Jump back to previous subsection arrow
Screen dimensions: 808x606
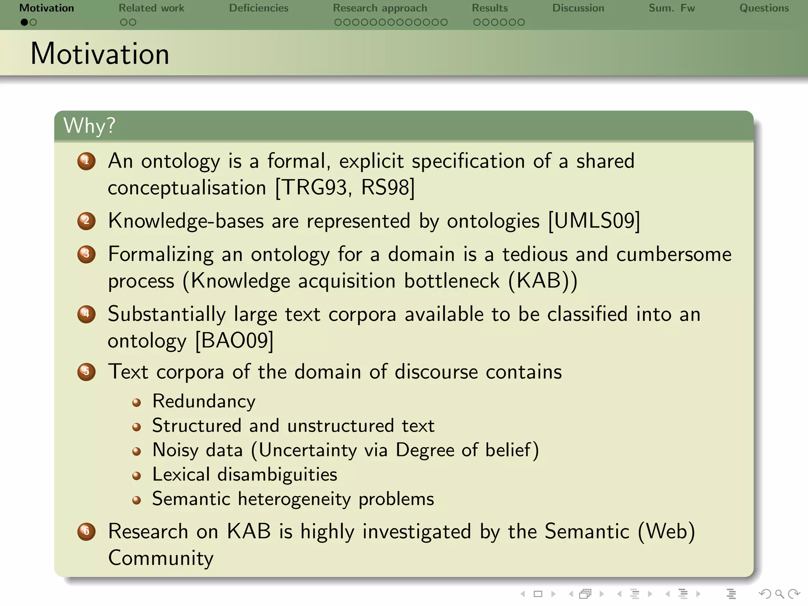click(619, 594)
